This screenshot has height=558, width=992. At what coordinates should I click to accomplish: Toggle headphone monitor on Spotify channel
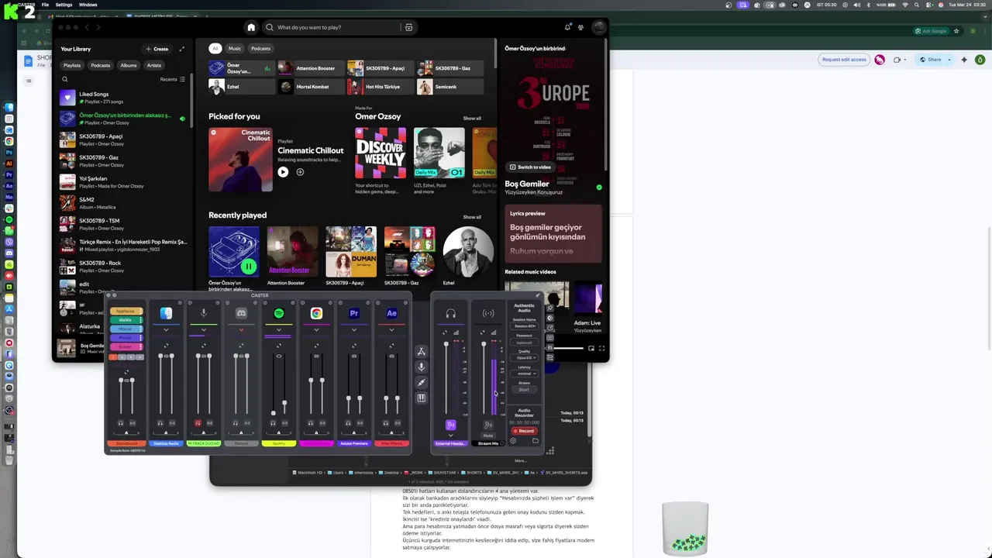(273, 423)
